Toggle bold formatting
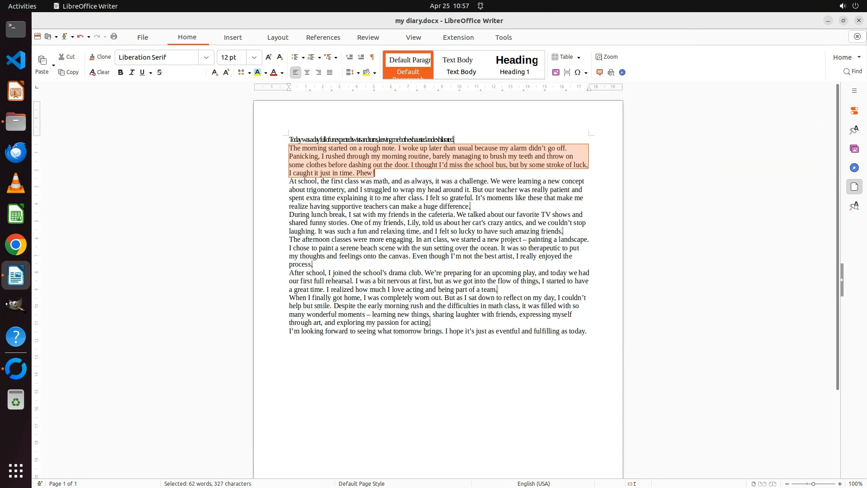The width and height of the screenshot is (867, 488). point(121,72)
